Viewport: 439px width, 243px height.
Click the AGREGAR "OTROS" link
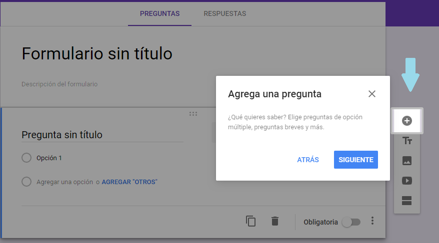point(129,182)
